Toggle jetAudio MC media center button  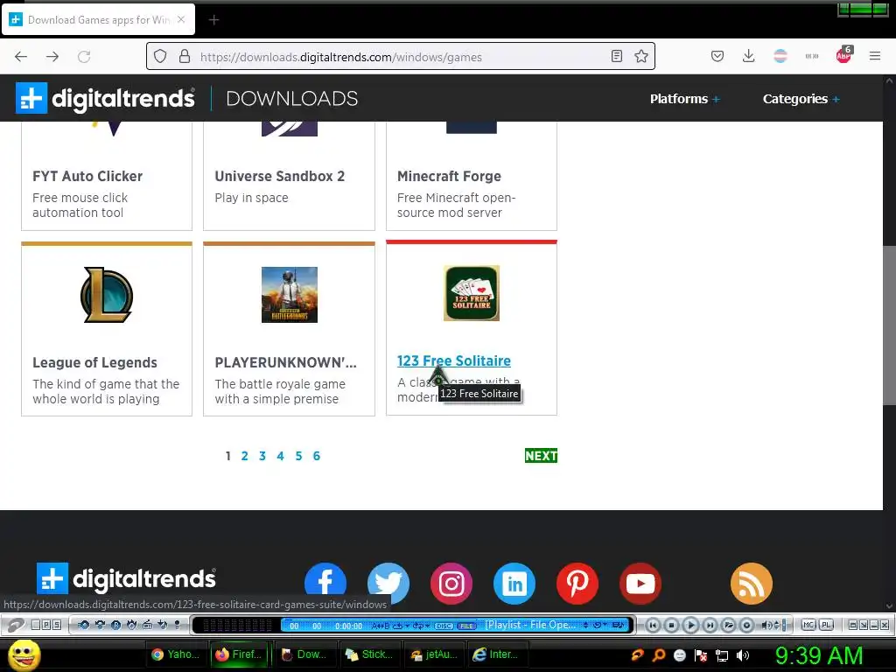(x=808, y=625)
